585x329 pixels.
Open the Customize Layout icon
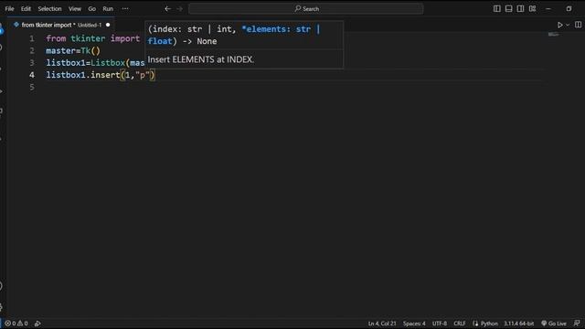(x=532, y=8)
